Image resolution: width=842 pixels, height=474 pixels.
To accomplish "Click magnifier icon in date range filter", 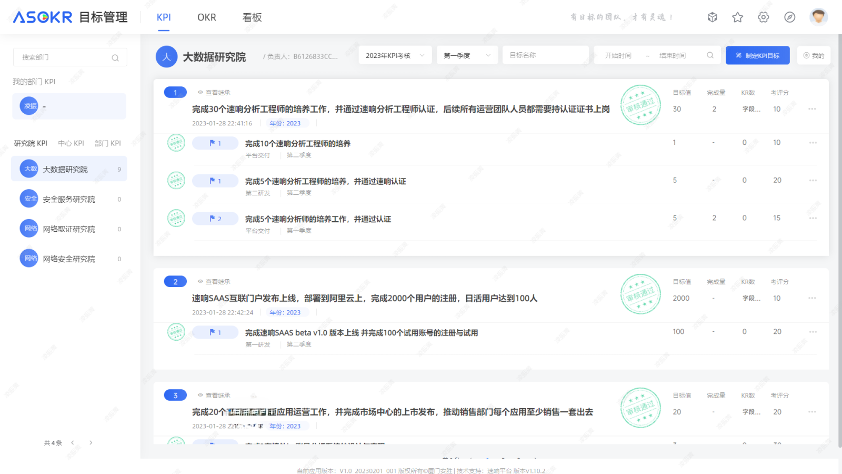I will (x=710, y=55).
